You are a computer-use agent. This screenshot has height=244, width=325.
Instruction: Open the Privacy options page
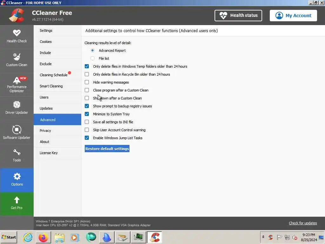click(x=57, y=131)
